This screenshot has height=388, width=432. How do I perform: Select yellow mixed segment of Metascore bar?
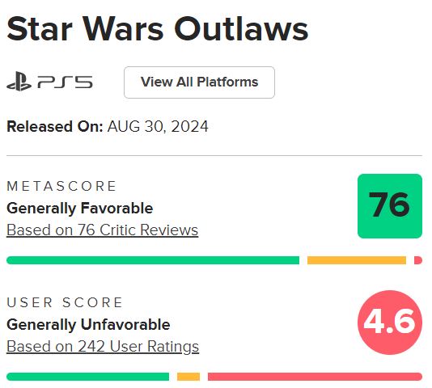357,260
